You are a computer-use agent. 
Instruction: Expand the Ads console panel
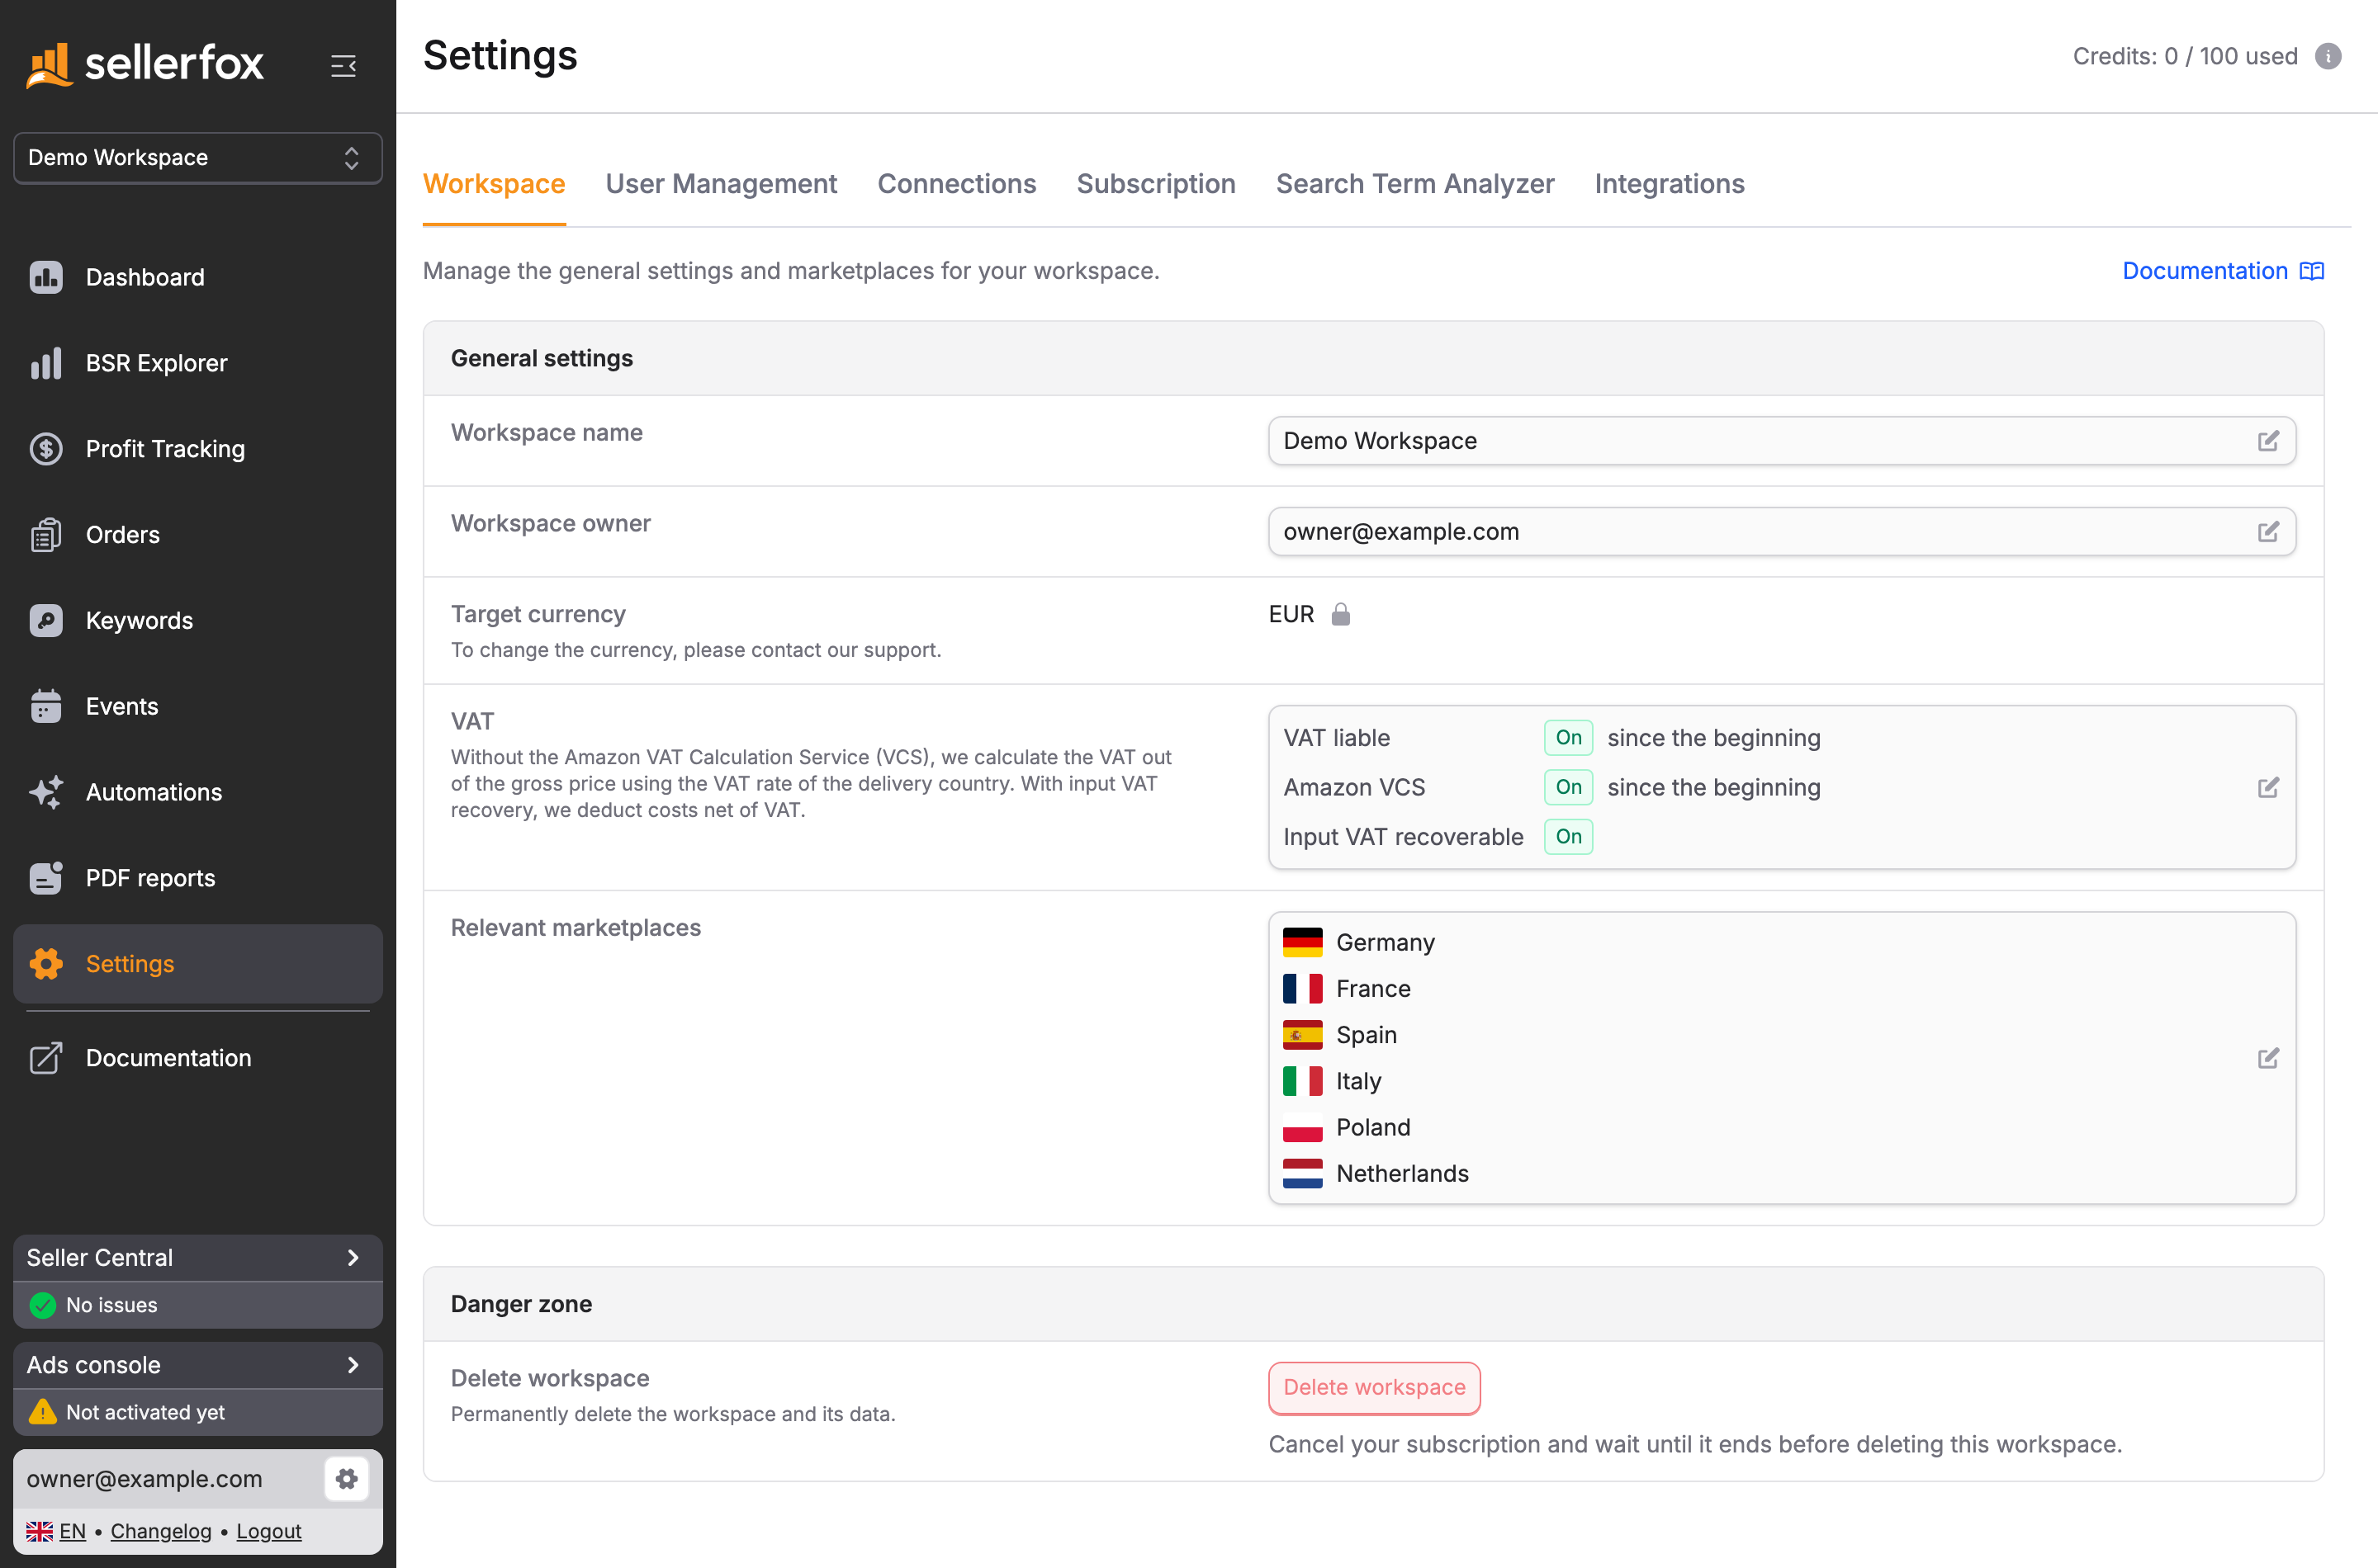pyautogui.click(x=197, y=1365)
